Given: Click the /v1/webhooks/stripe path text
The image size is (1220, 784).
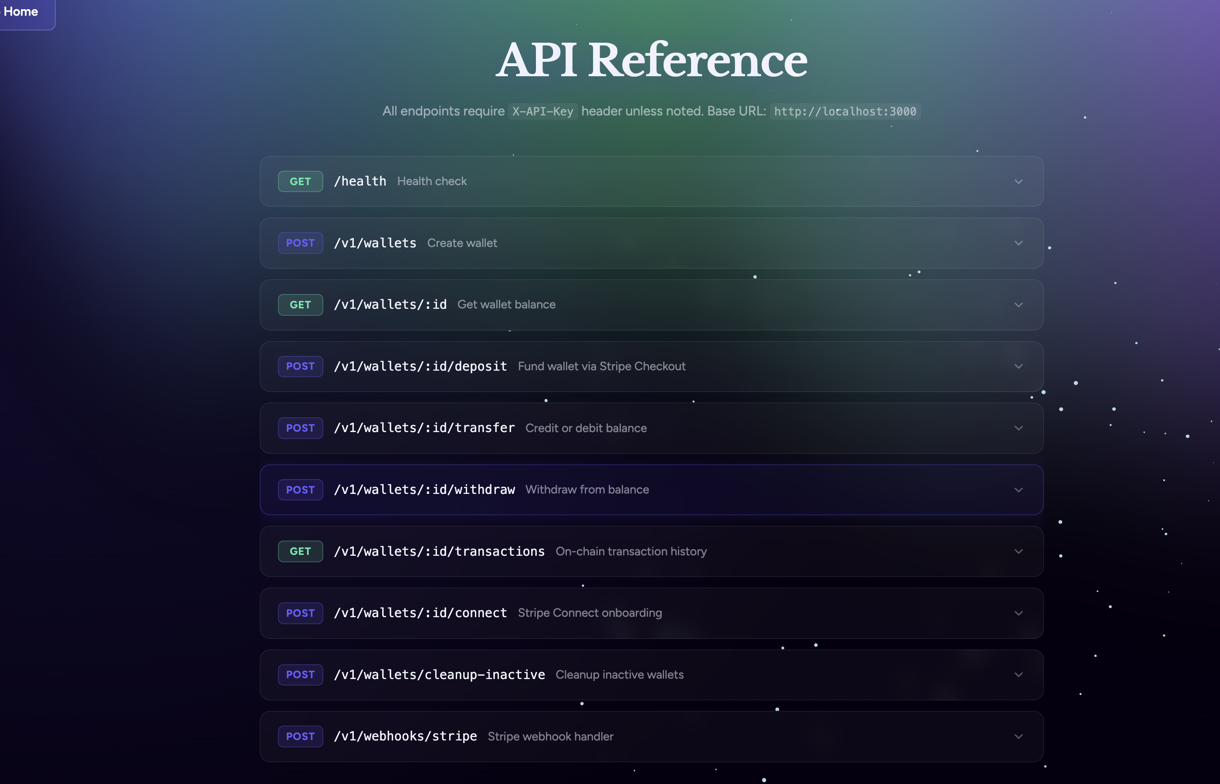Looking at the screenshot, I should pos(405,736).
